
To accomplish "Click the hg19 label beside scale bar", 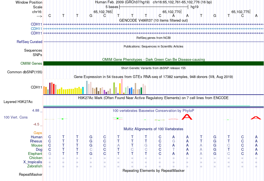I will coord(195,7).
